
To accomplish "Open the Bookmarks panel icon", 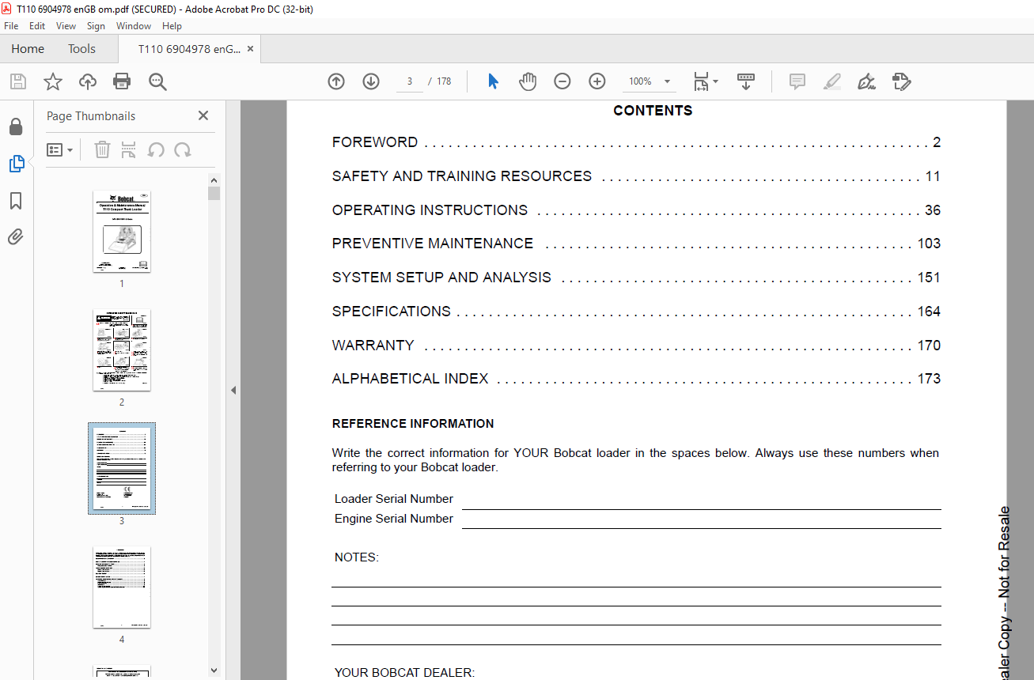I will [16, 201].
